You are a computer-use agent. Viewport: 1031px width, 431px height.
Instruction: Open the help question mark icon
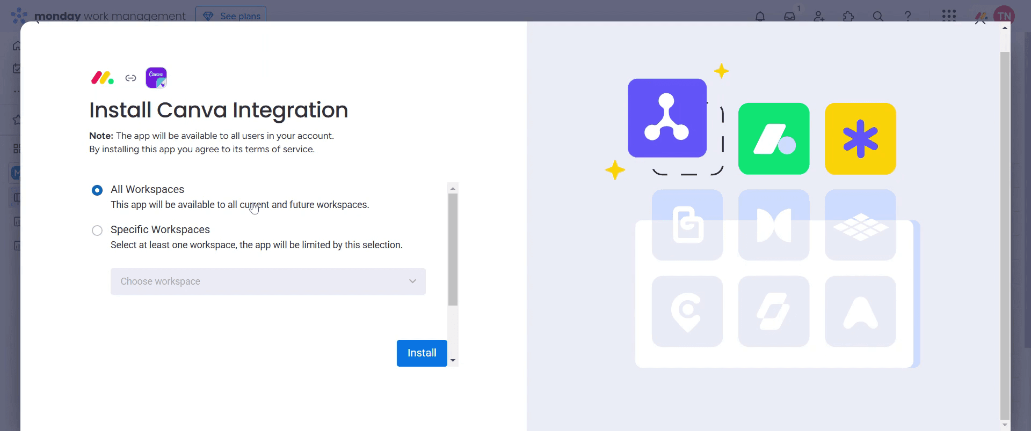[907, 17]
